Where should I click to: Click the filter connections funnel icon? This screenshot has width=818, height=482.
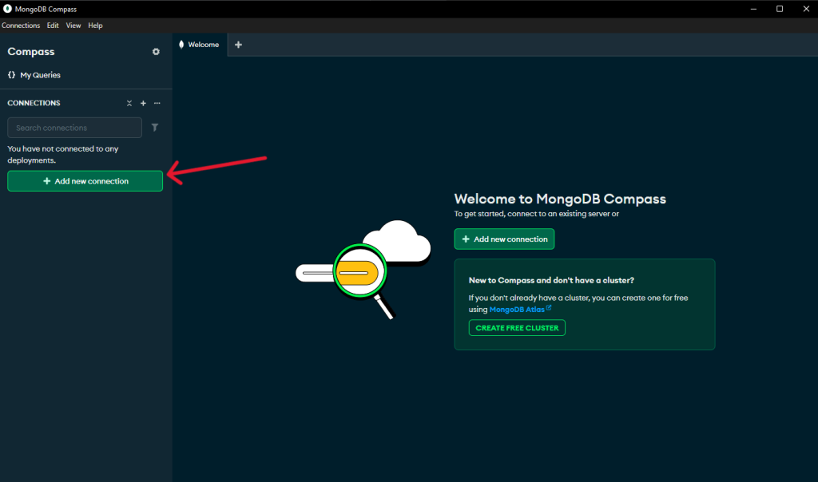point(155,128)
